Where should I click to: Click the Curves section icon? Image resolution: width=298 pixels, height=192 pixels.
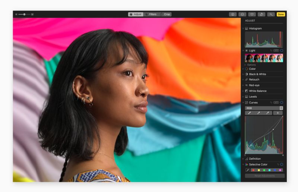pos(247,103)
